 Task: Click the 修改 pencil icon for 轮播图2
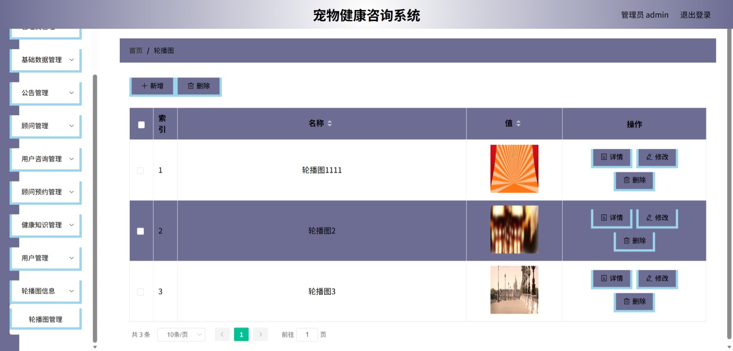click(x=649, y=218)
